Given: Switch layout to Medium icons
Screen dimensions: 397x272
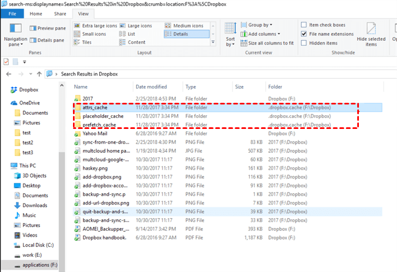Looking at the screenshot, I should click(x=184, y=26).
